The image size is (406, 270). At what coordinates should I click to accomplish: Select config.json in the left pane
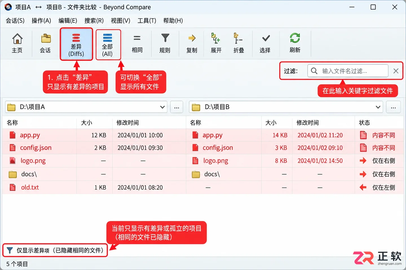pos(36,148)
